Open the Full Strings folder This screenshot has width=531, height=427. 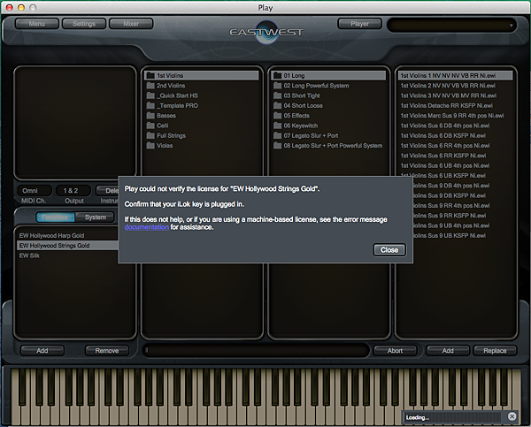(x=202, y=135)
